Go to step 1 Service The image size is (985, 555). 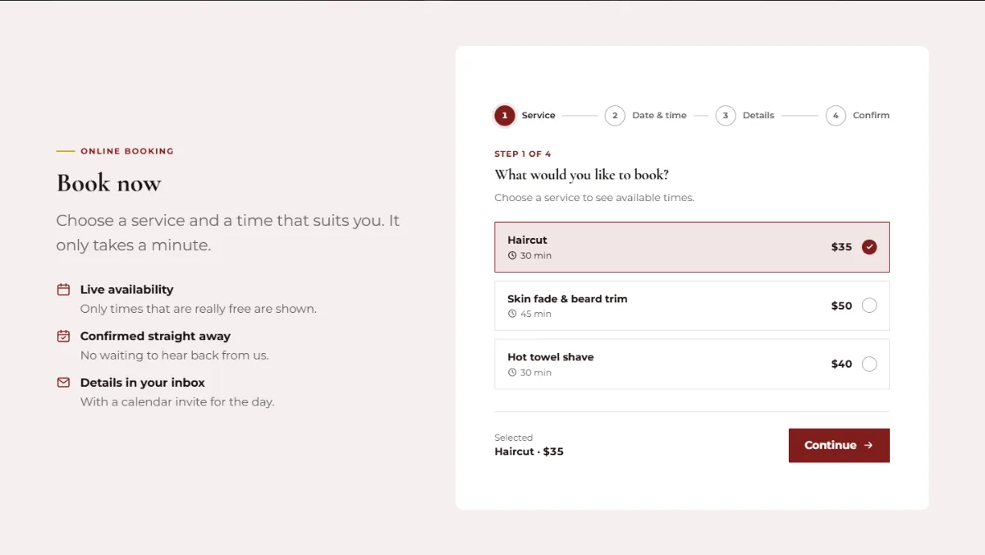(525, 116)
